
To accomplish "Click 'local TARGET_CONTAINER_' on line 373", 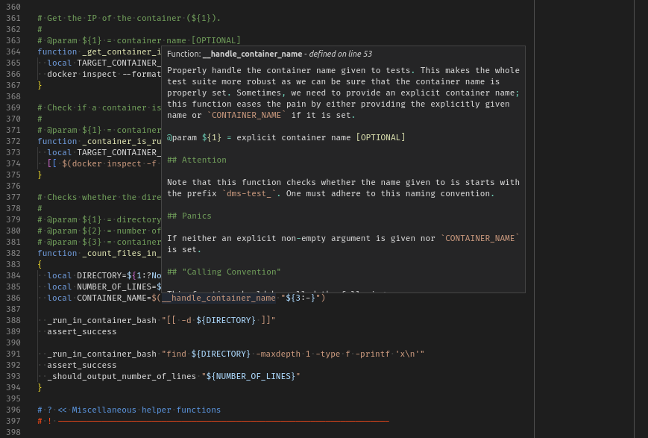I will 104,152.
